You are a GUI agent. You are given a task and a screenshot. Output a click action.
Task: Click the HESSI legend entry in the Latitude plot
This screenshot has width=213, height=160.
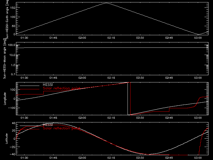click(48, 125)
